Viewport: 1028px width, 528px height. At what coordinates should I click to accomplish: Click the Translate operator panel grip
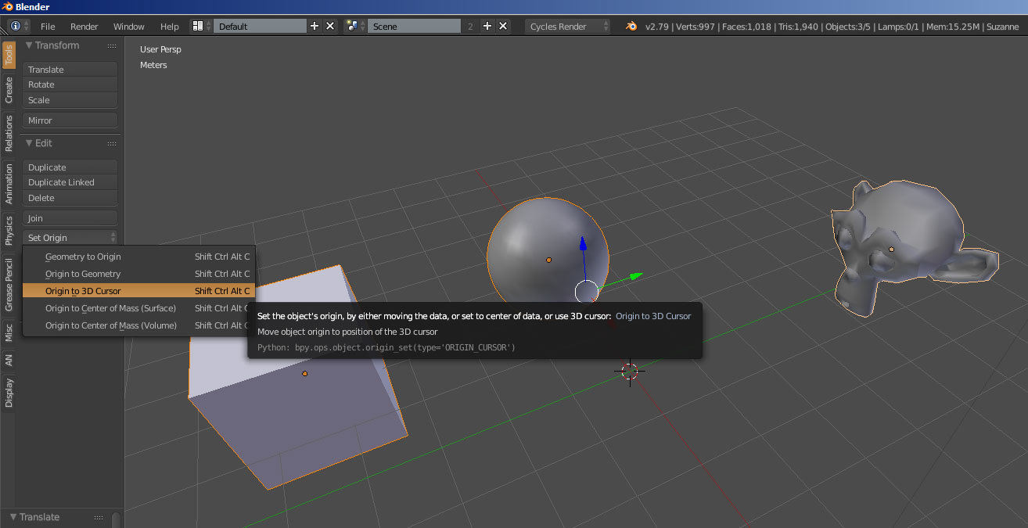coord(99,517)
